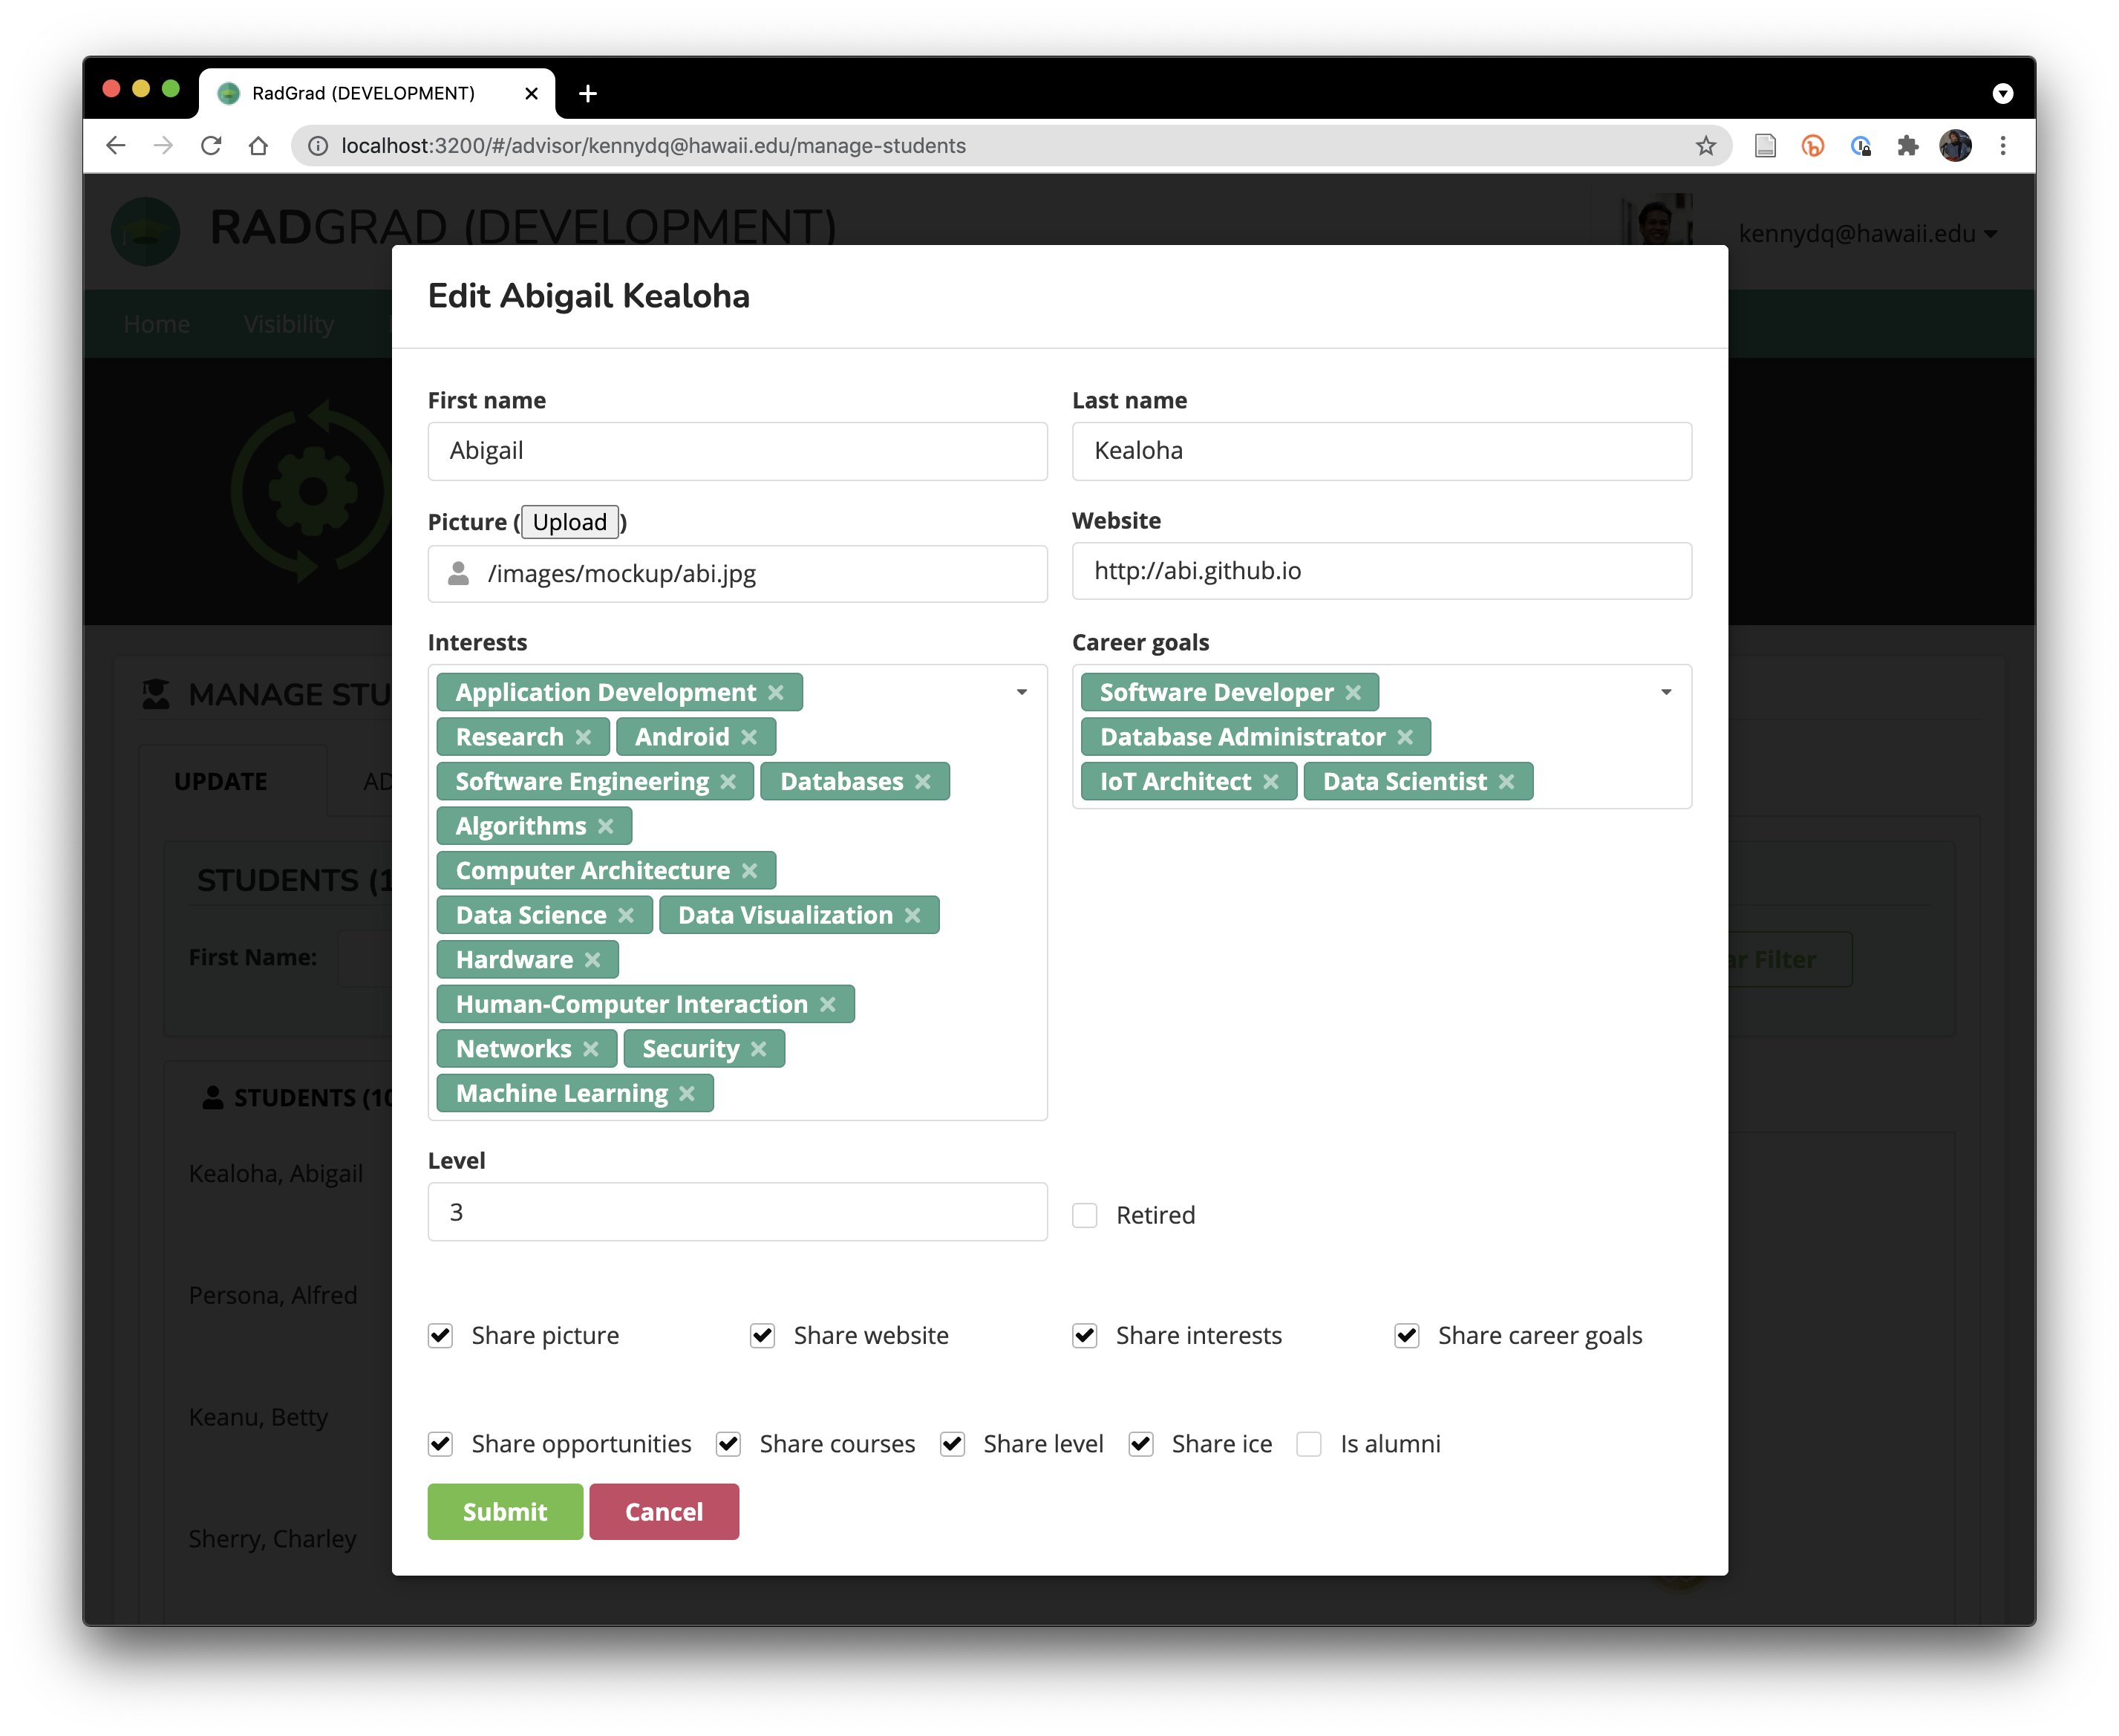2119x1736 pixels.
Task: Bookmark this page with the star icon
Action: [1706, 146]
